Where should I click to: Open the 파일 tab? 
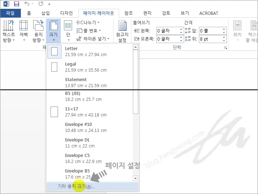pos(10,13)
